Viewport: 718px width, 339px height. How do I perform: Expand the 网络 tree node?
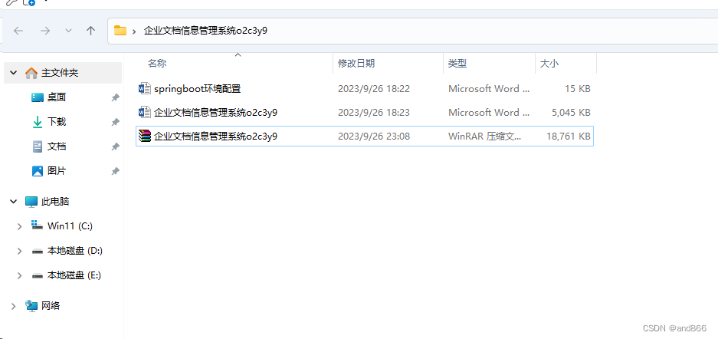[x=14, y=306]
